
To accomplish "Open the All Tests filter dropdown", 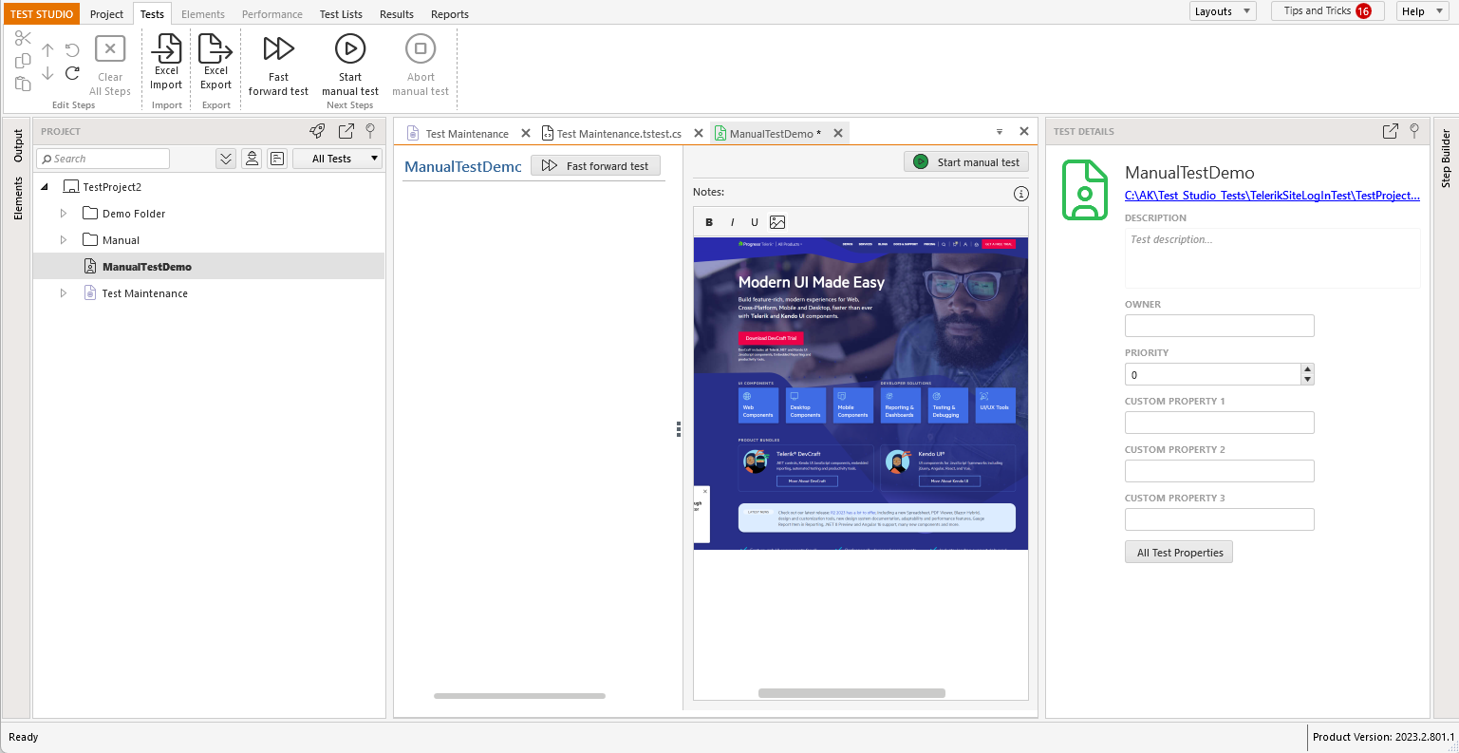I will pyautogui.click(x=337, y=159).
